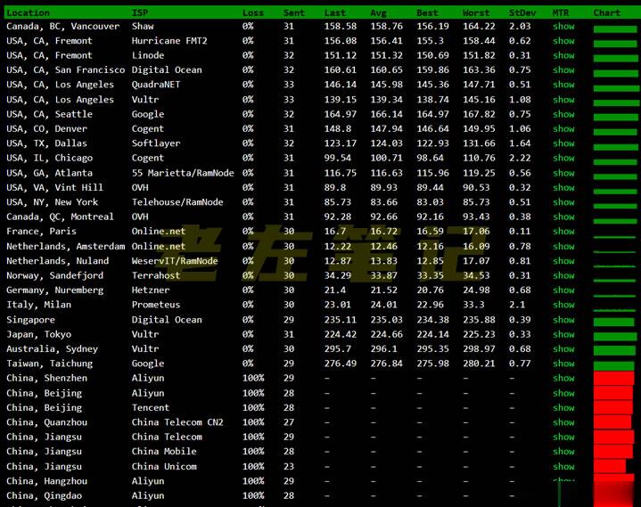Click the Sydney Vultr chart bar
This screenshot has width=641, height=507.
614,350
